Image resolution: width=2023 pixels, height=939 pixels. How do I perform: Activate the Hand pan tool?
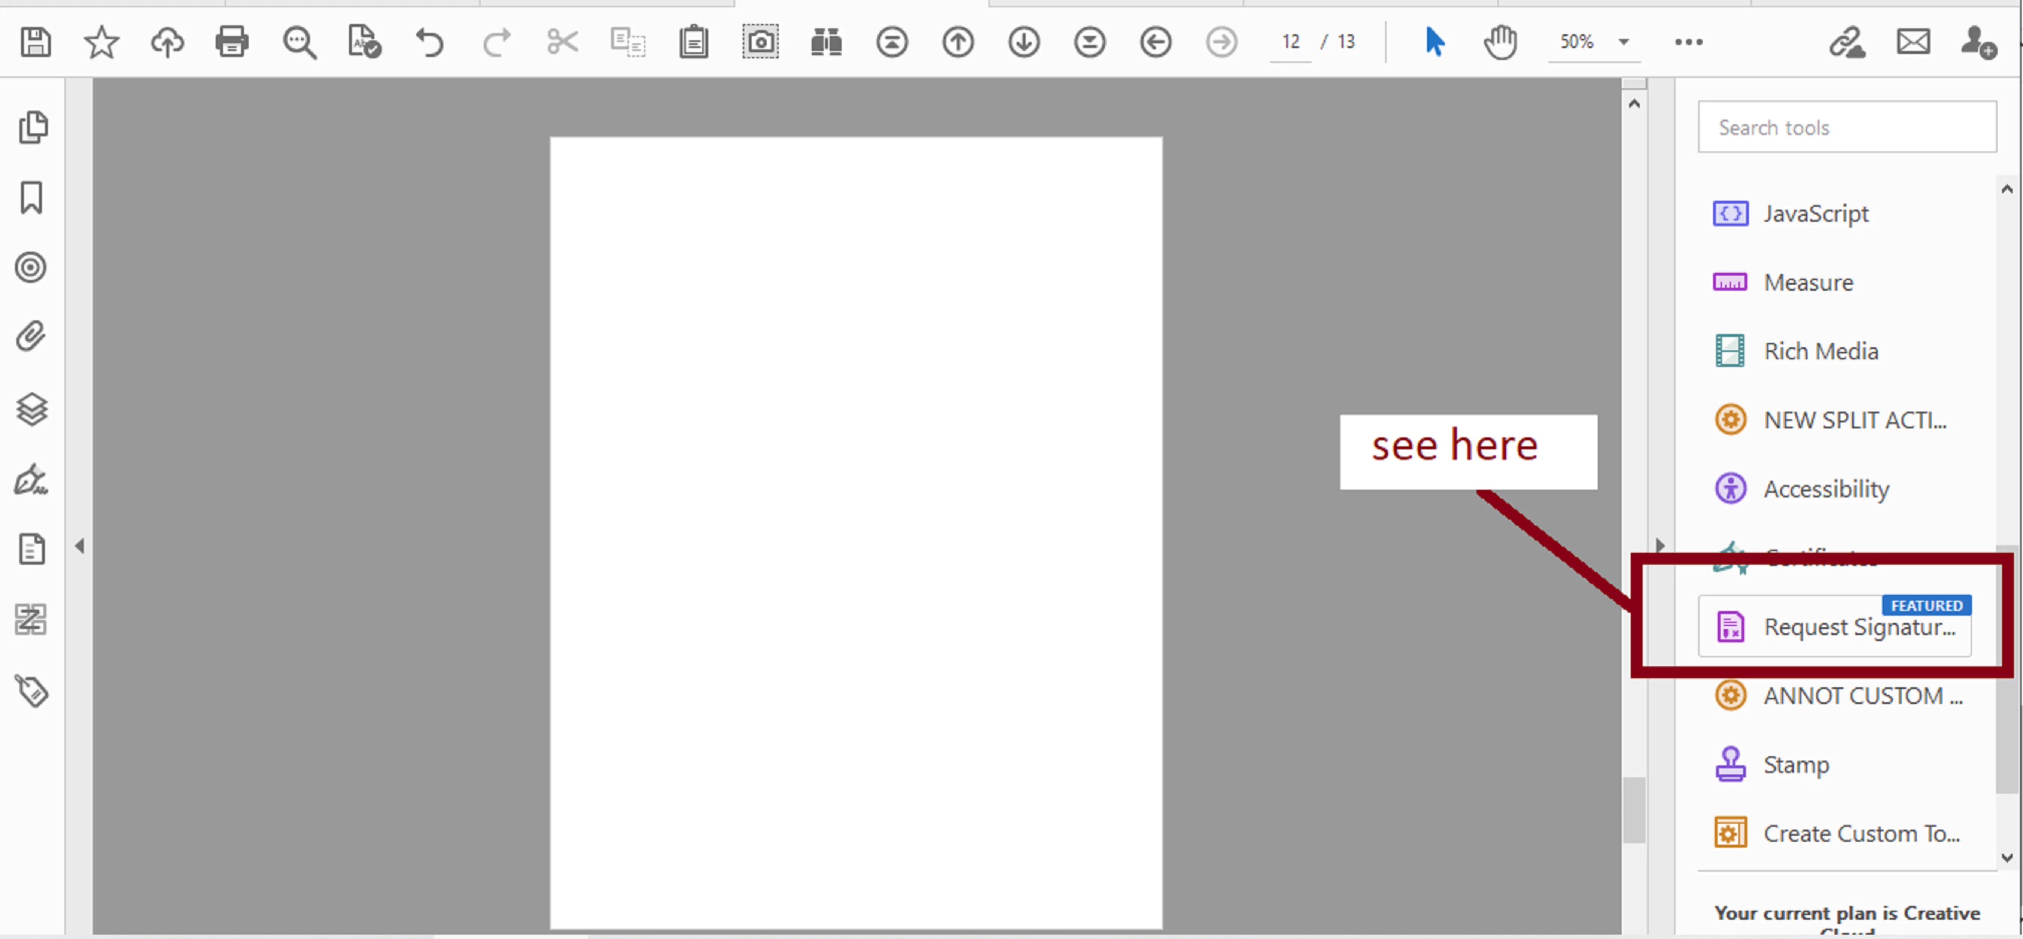1500,42
